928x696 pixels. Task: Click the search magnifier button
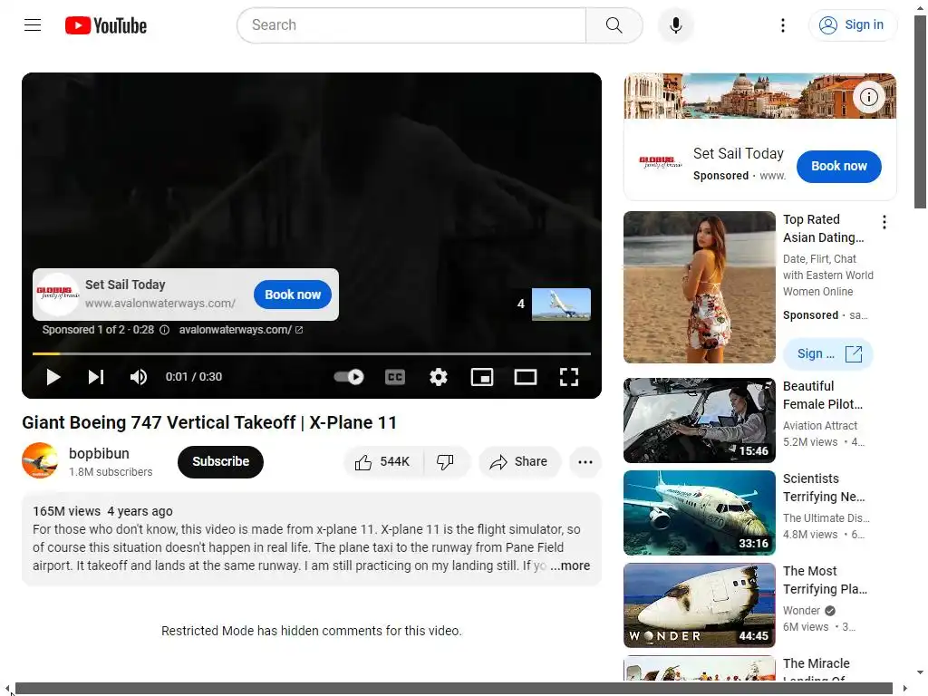[x=614, y=25]
